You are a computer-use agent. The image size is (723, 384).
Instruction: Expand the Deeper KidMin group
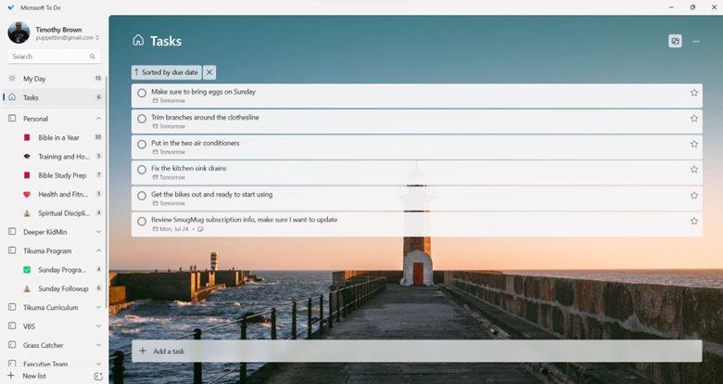pos(98,232)
